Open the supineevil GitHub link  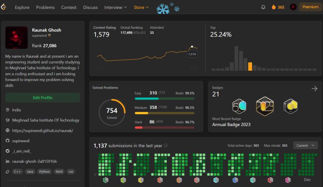(x=21, y=141)
